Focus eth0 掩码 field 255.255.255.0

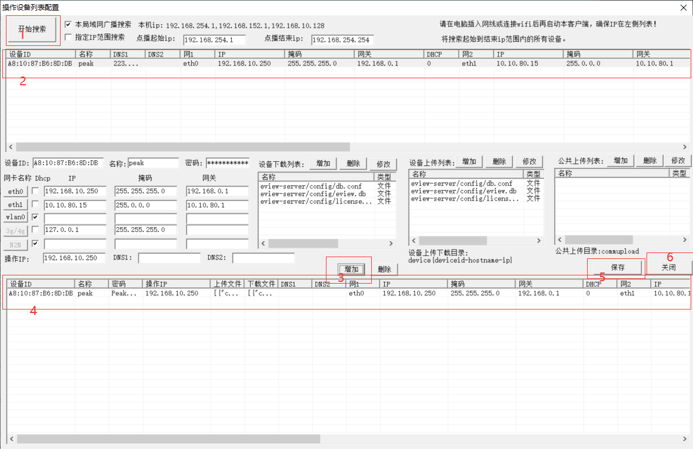pos(146,191)
